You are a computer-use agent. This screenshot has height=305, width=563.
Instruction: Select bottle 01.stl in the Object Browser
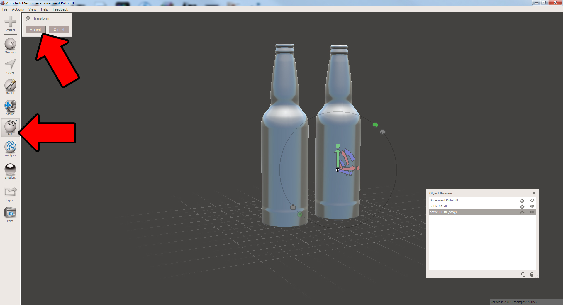482,206
